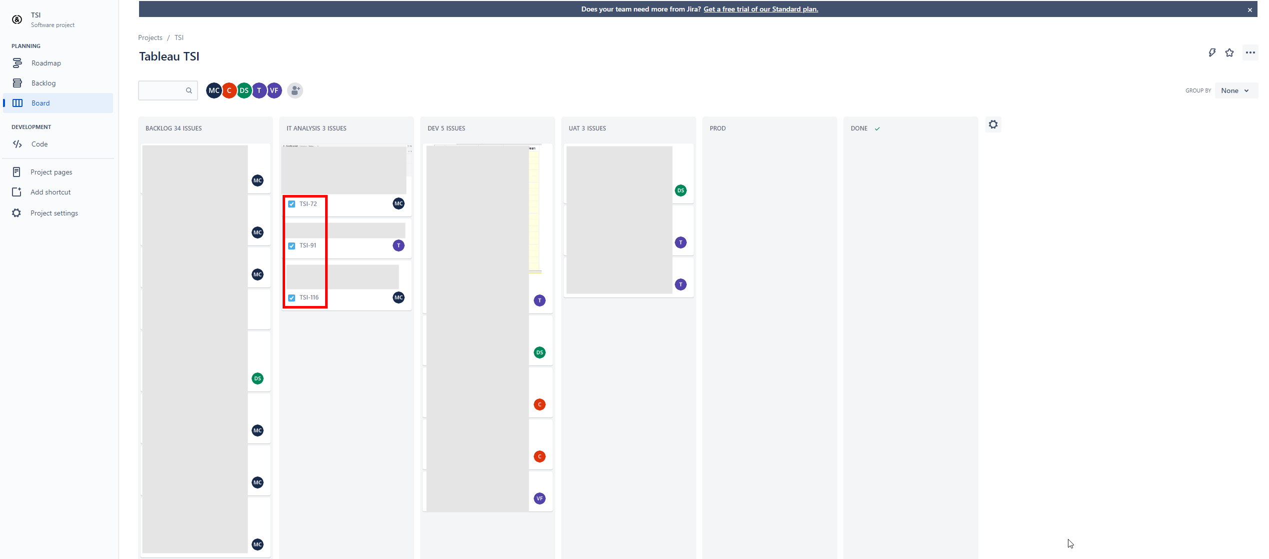Navigate to Projects via the breadcrumb
The width and height of the screenshot is (1269, 559).
(150, 37)
